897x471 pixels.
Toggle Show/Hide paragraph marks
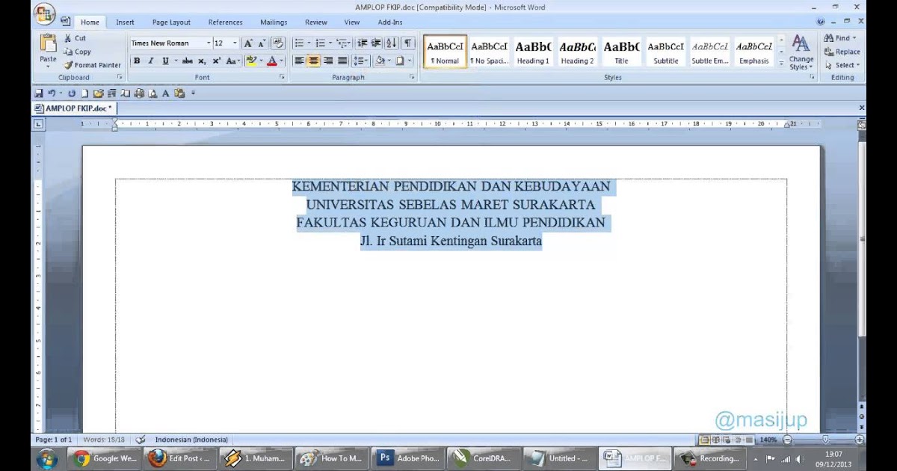tap(408, 43)
